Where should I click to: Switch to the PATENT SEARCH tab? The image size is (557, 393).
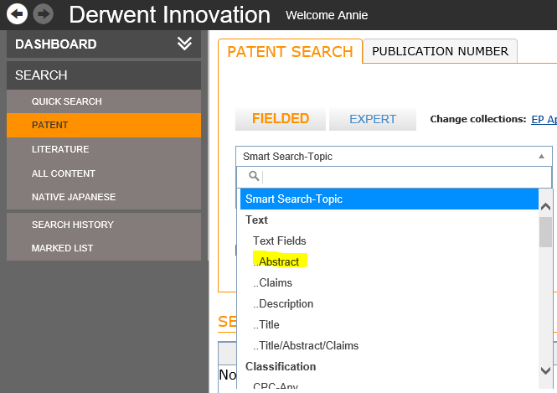[x=290, y=51]
